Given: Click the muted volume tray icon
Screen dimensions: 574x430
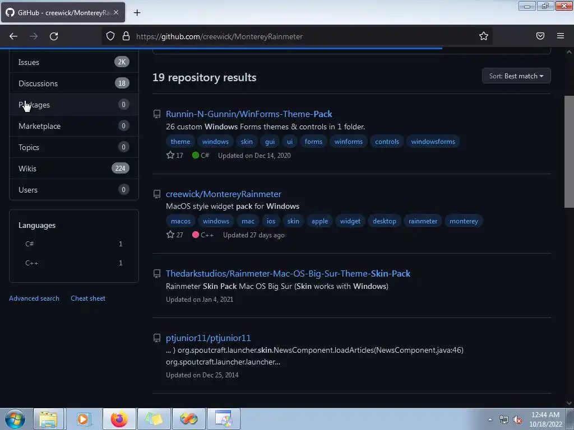Looking at the screenshot, I should tap(517, 420).
